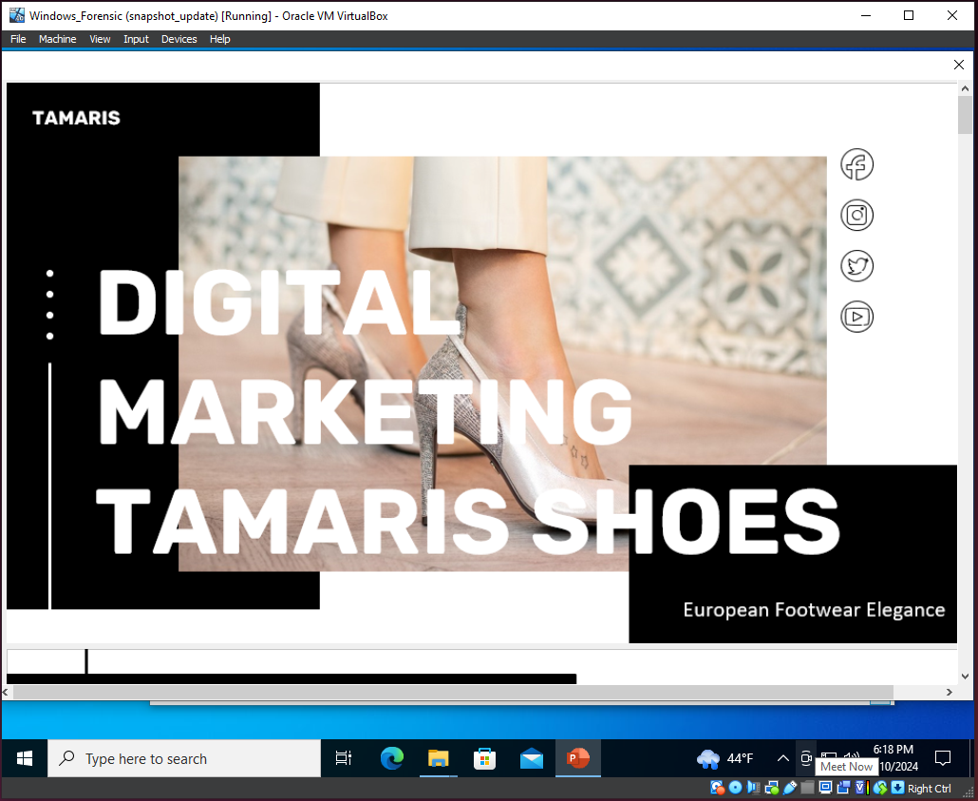This screenshot has height=801, width=978.
Task: Click the Facebook icon on the slide
Action: [x=856, y=165]
